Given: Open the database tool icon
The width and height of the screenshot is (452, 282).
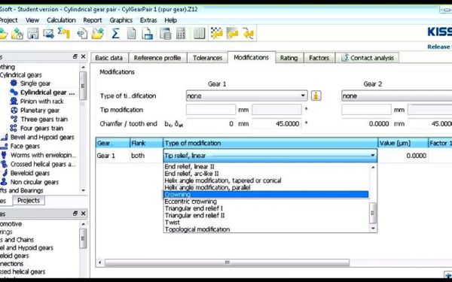Looking at the screenshot, I should [x=165, y=34].
